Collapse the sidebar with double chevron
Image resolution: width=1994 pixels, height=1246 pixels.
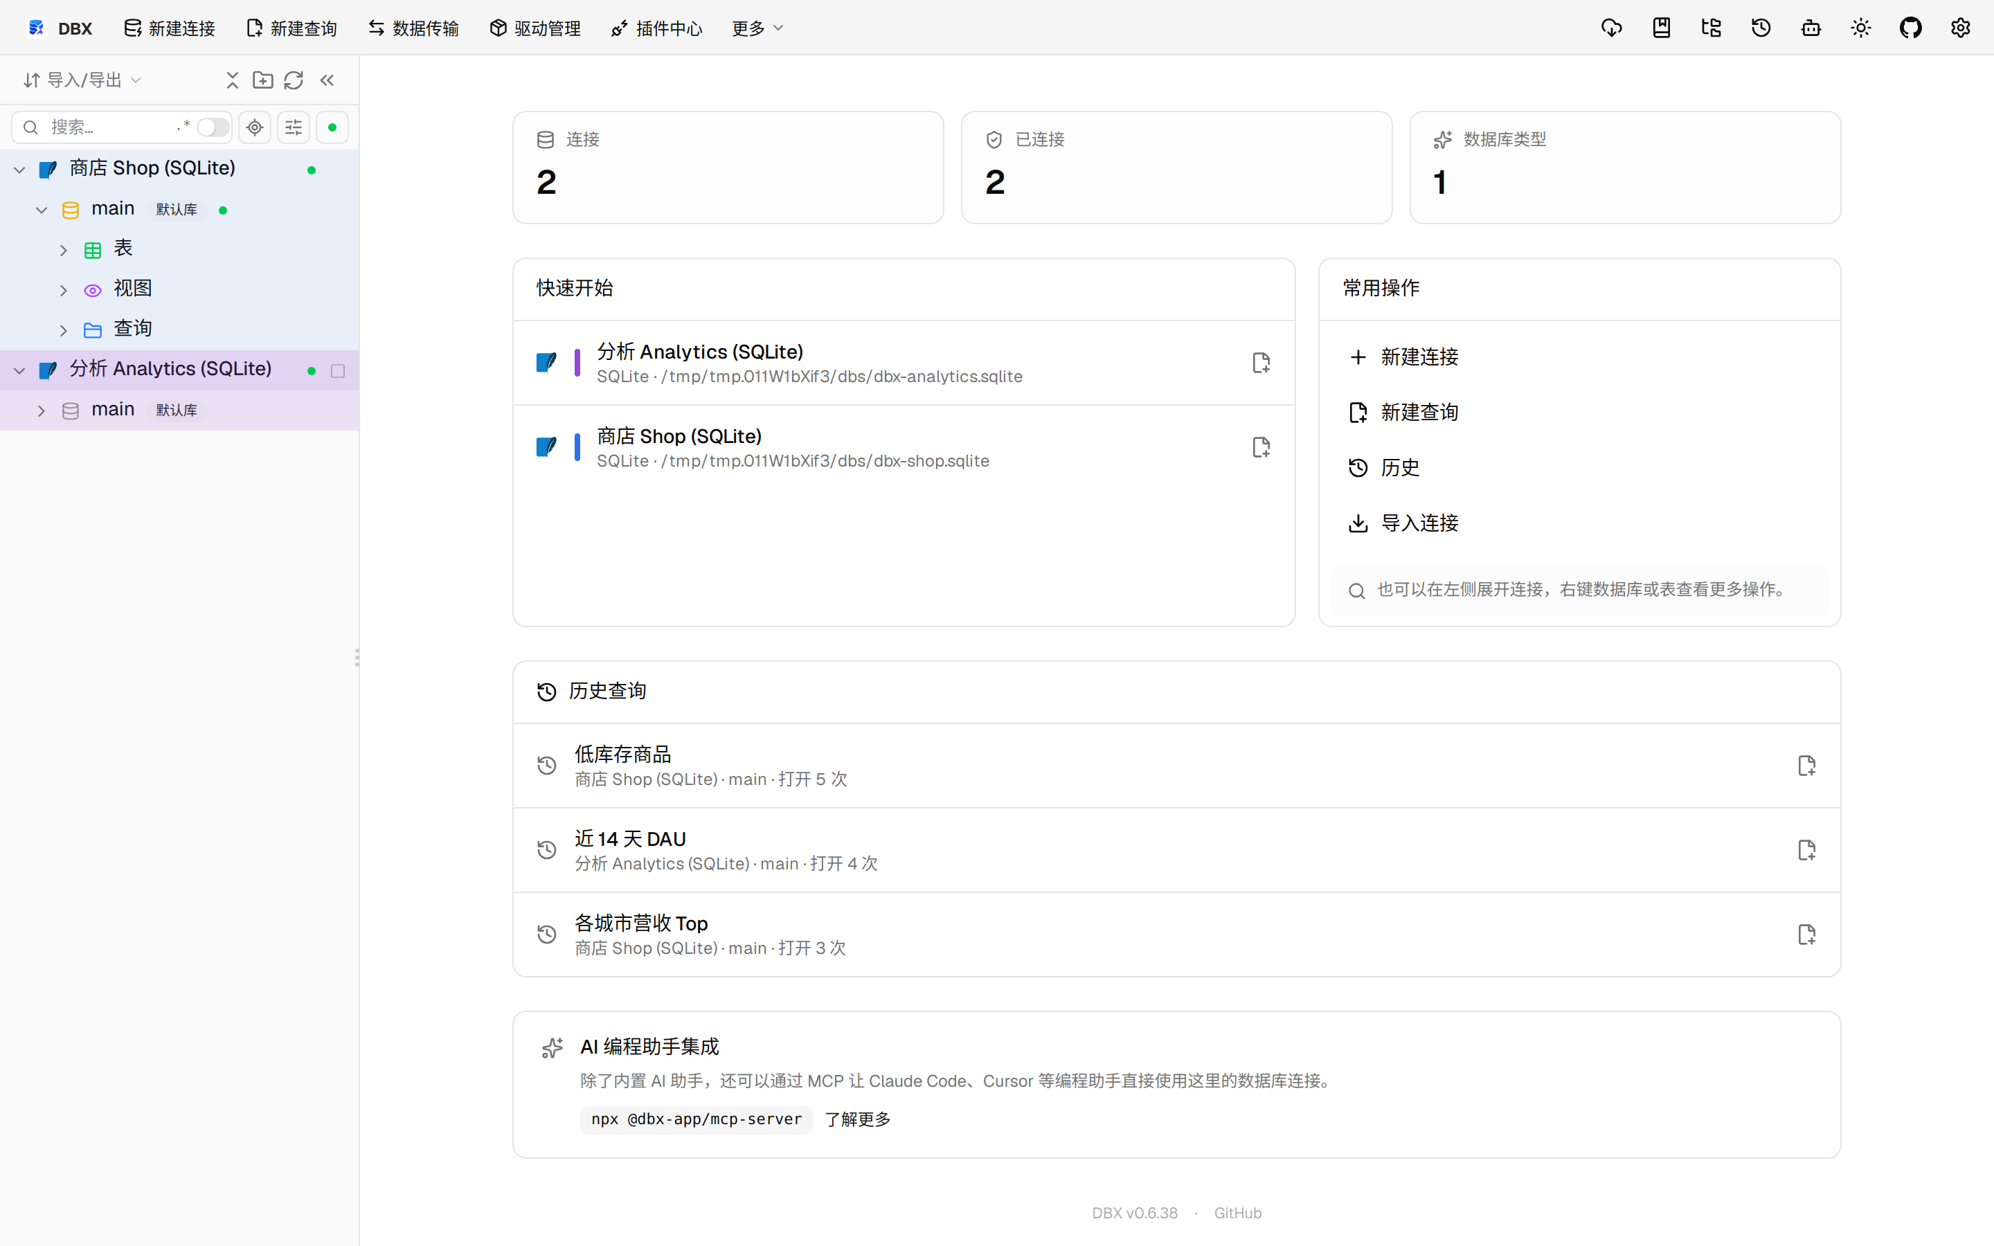pyautogui.click(x=327, y=80)
